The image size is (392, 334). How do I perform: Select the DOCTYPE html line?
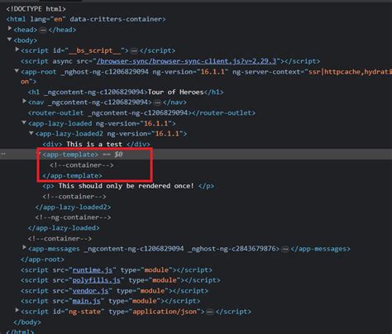click(36, 9)
